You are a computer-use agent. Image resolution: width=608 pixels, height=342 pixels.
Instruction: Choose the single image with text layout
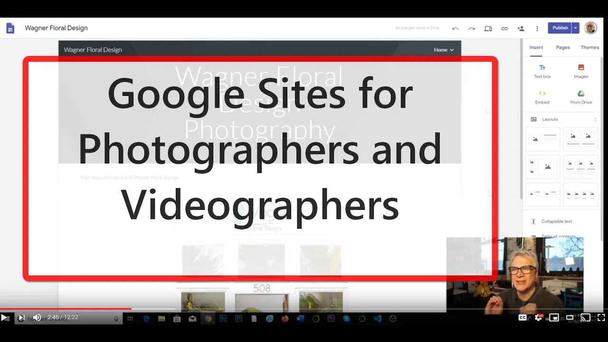coord(542,139)
